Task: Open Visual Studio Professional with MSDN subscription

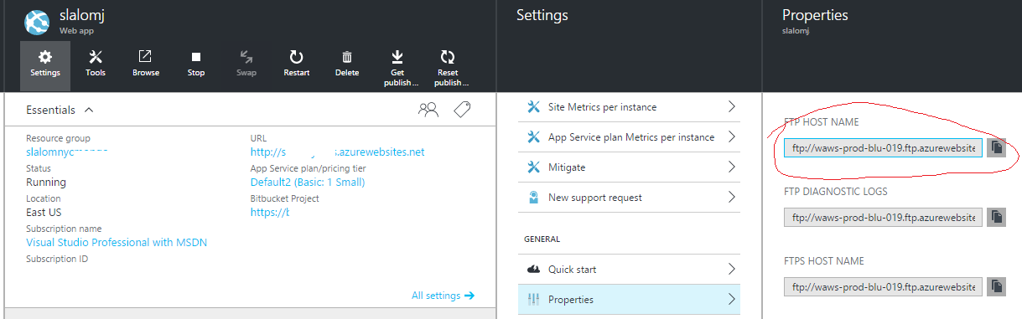Action: point(117,243)
